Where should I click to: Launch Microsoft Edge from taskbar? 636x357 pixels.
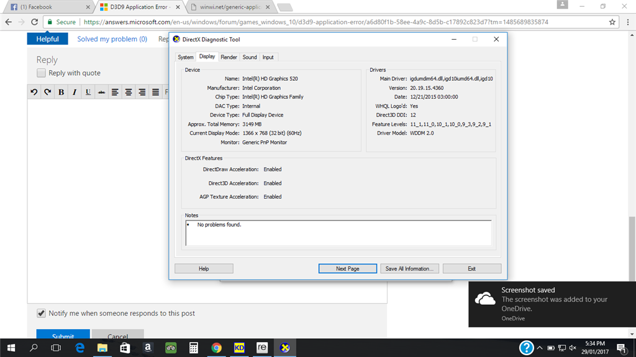pyautogui.click(x=80, y=348)
